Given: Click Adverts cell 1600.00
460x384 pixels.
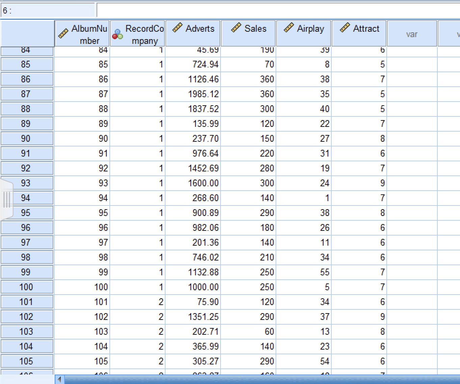Looking at the screenshot, I should click(x=193, y=183).
